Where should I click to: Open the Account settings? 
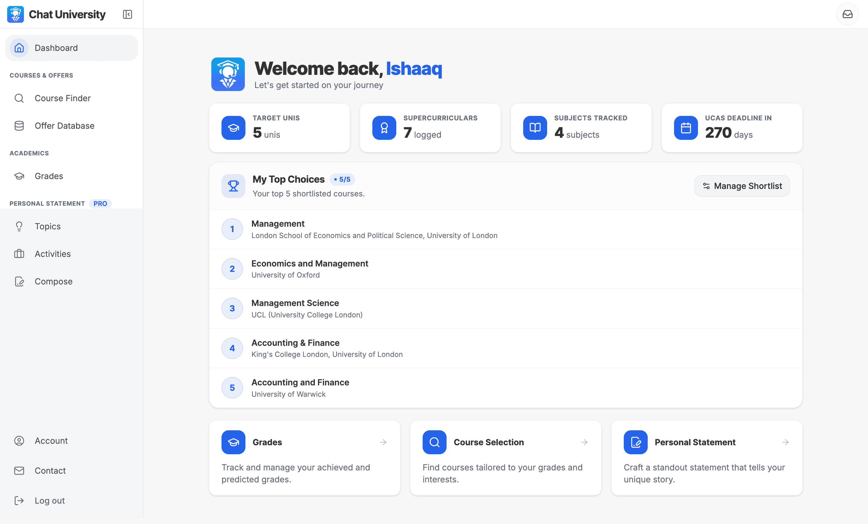click(x=51, y=440)
